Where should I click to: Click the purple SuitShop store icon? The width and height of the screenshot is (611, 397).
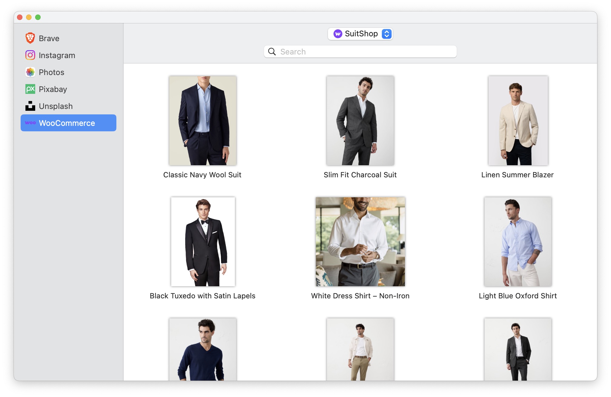[338, 34]
